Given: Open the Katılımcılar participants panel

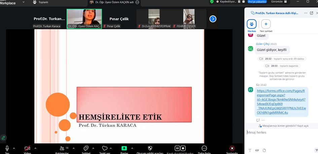Looking at the screenshot, I should click(x=62, y=148).
